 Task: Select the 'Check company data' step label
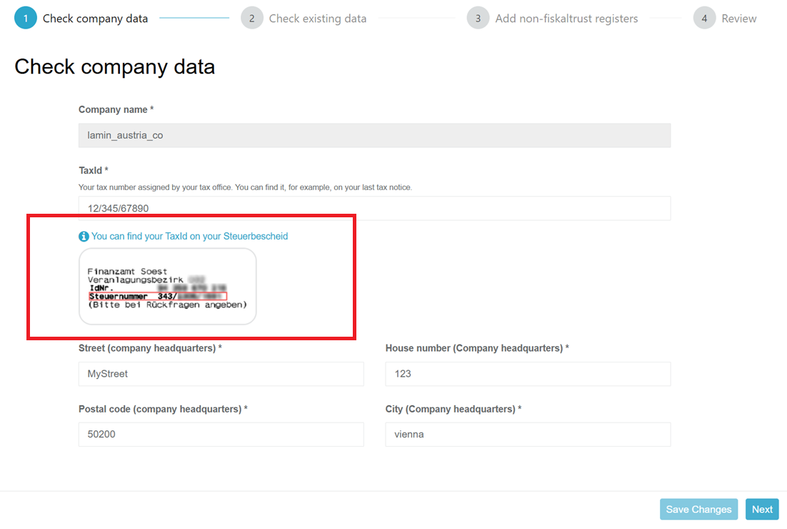95,19
